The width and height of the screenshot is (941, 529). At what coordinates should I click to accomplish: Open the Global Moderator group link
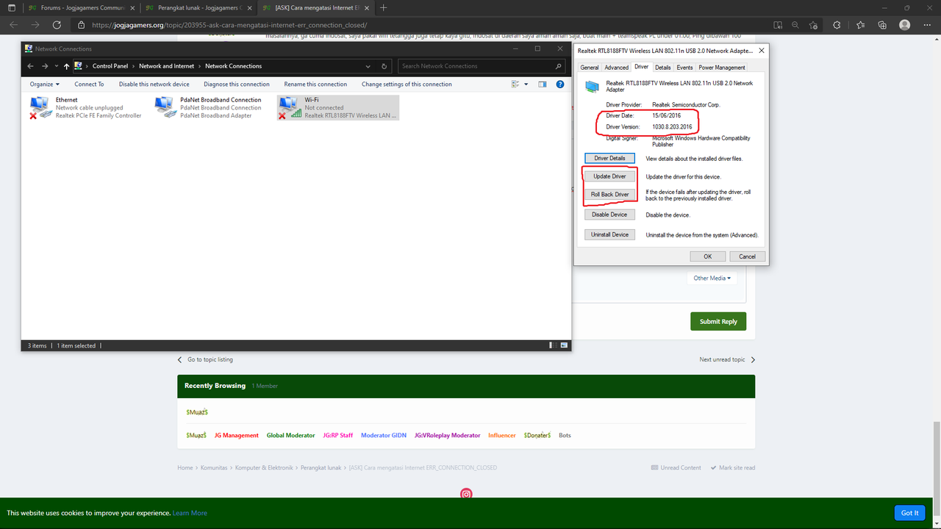click(290, 436)
